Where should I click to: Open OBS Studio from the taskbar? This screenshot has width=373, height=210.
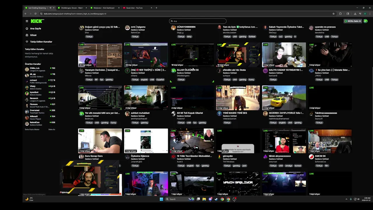[234, 199]
